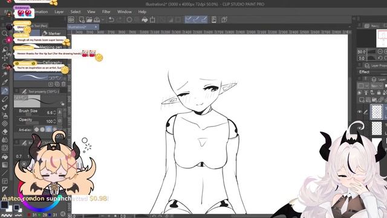Toggle Set as reference layer icon

[x=366, y=93]
